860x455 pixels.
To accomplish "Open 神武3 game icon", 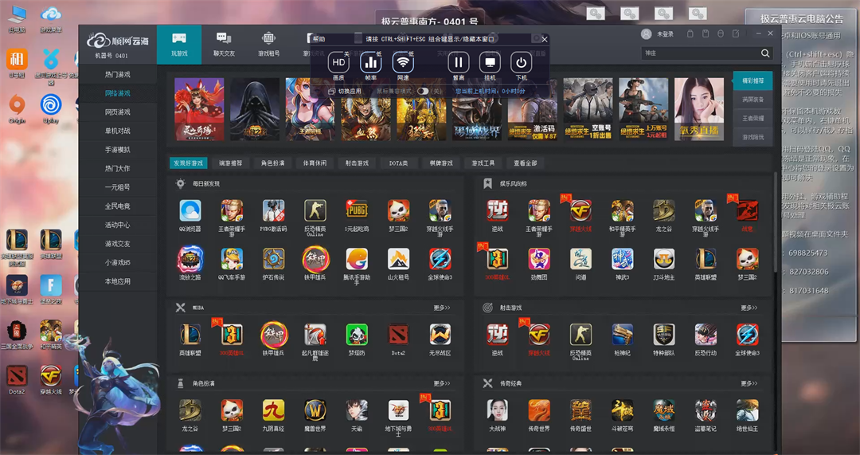I will pos(623,259).
